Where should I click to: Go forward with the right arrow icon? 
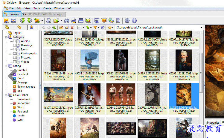[x=49, y=27]
